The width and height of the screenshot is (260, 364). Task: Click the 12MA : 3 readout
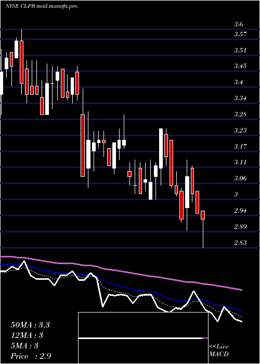click(x=27, y=335)
